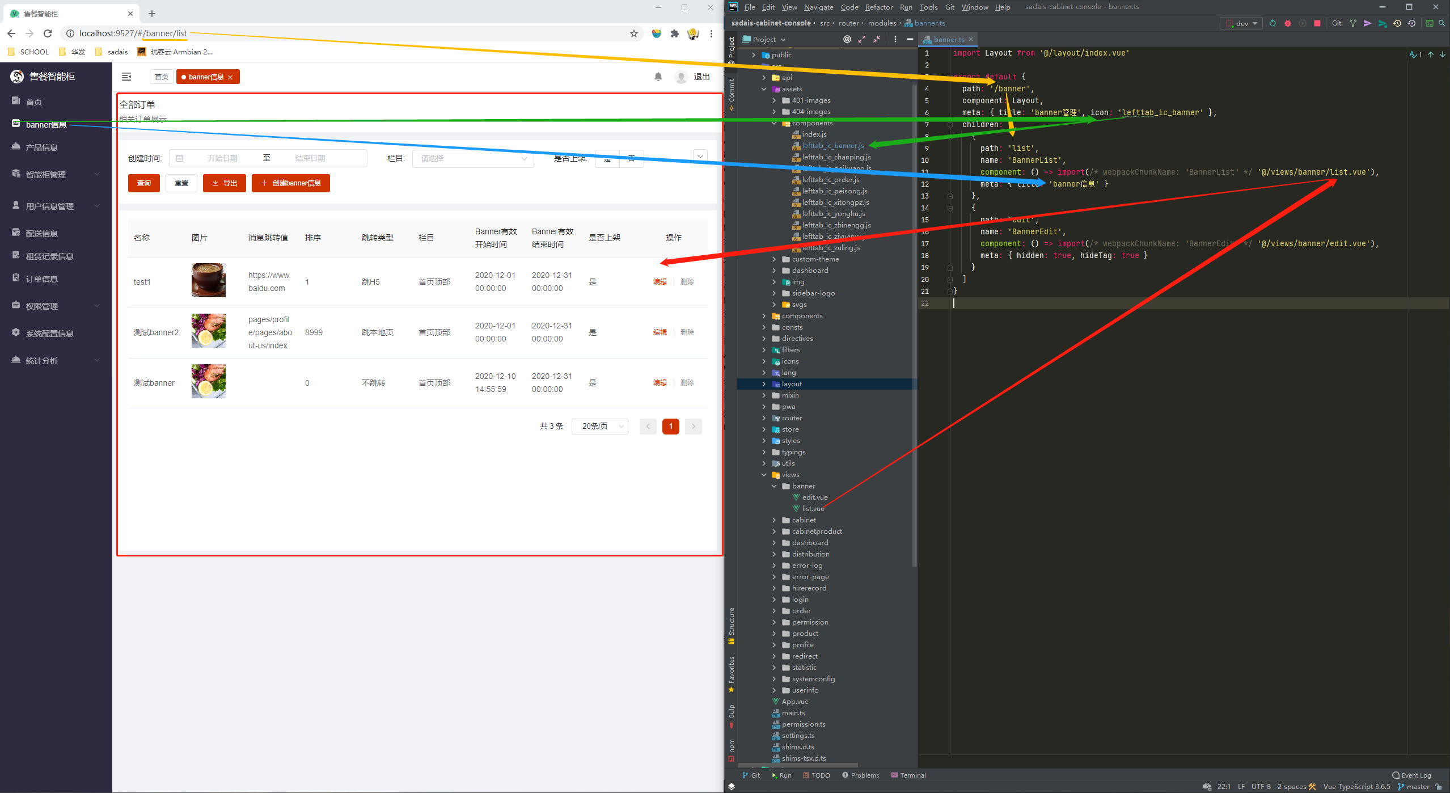Switch to the 首页 page tab

click(162, 77)
